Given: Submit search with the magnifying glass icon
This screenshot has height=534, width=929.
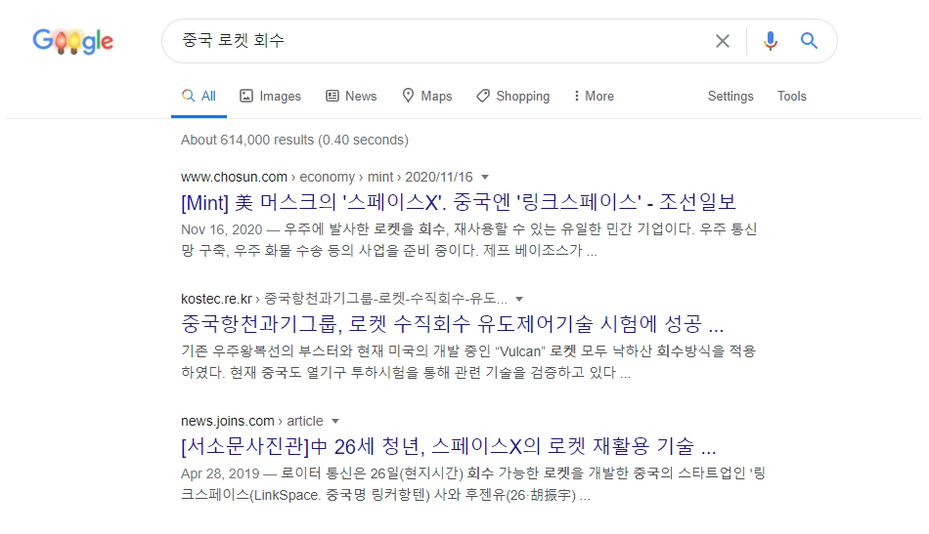Looking at the screenshot, I should tap(809, 41).
